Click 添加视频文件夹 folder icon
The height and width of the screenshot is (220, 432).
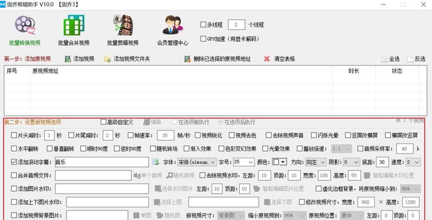point(107,59)
